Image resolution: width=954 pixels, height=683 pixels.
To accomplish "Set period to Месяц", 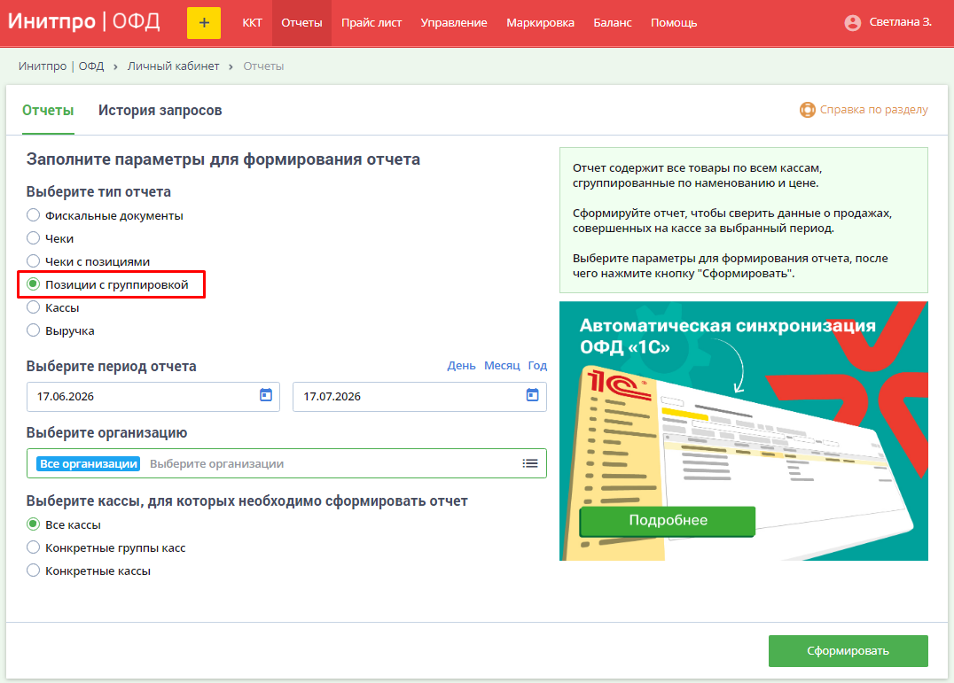I will (x=502, y=366).
